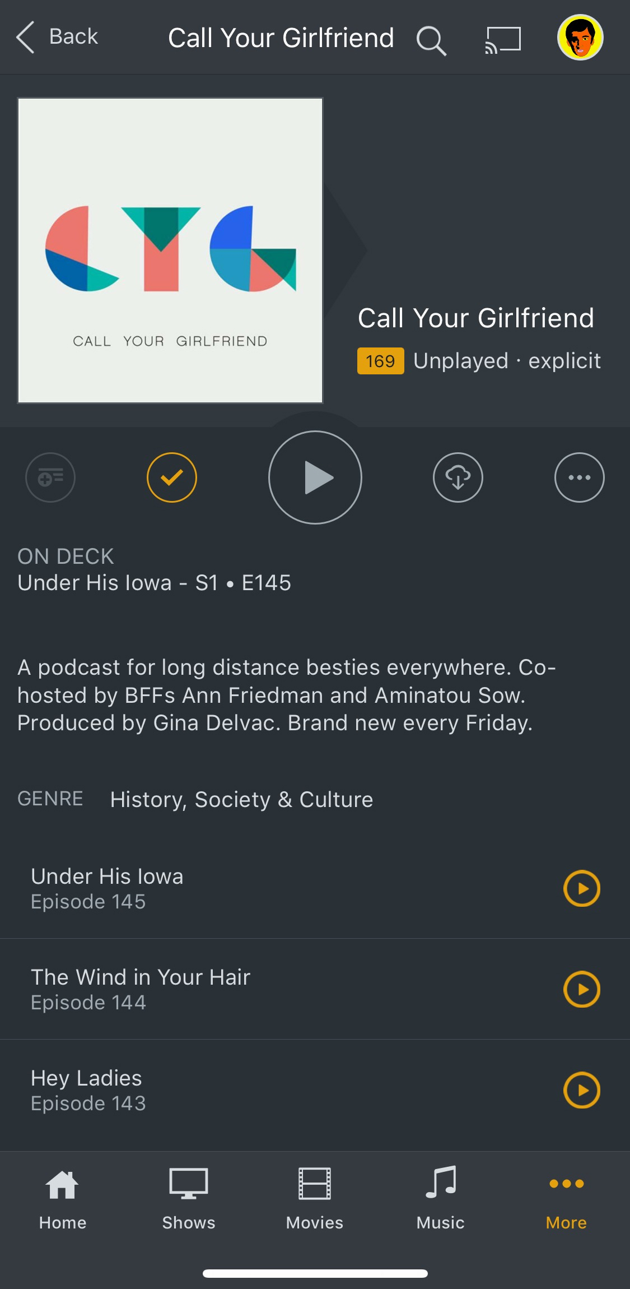Open the On Deck episode Under His Iowa
Viewport: 630px width, 1289px height.
click(155, 583)
